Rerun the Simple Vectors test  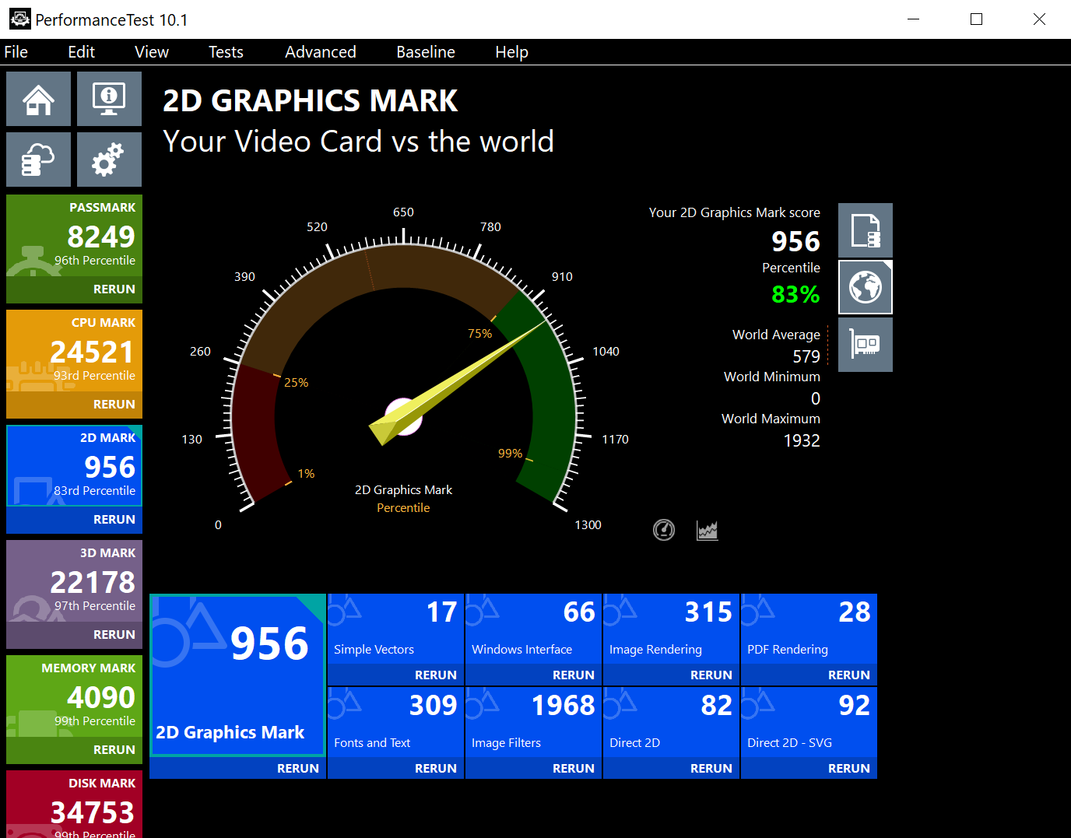pyautogui.click(x=435, y=675)
